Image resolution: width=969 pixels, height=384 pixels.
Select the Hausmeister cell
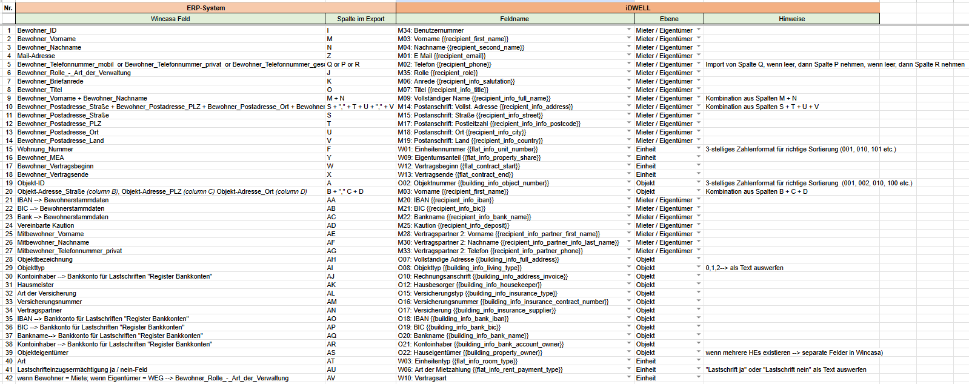point(170,285)
